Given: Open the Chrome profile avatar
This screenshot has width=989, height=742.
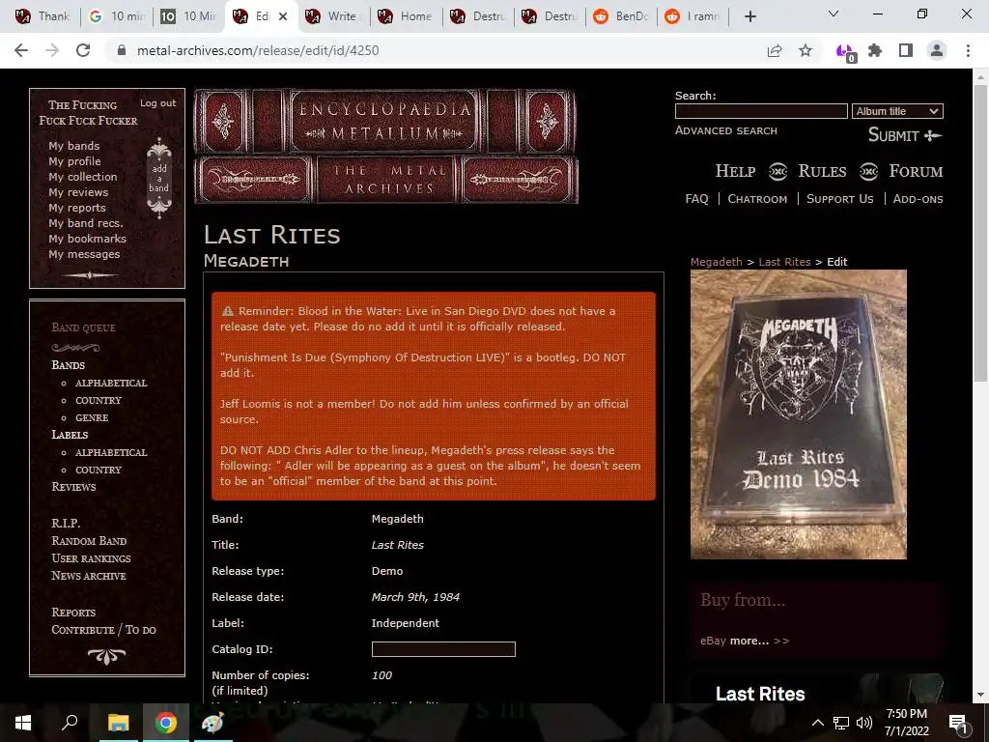Looking at the screenshot, I should (937, 50).
